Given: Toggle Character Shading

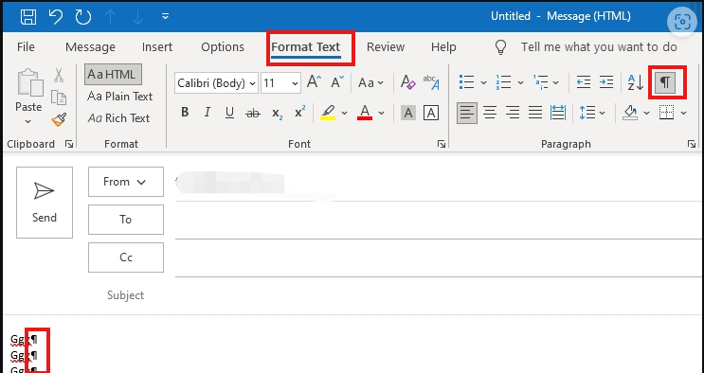Looking at the screenshot, I should click(x=407, y=113).
